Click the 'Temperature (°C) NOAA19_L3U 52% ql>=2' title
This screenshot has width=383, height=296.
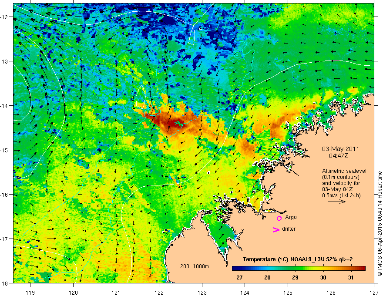[298, 259]
